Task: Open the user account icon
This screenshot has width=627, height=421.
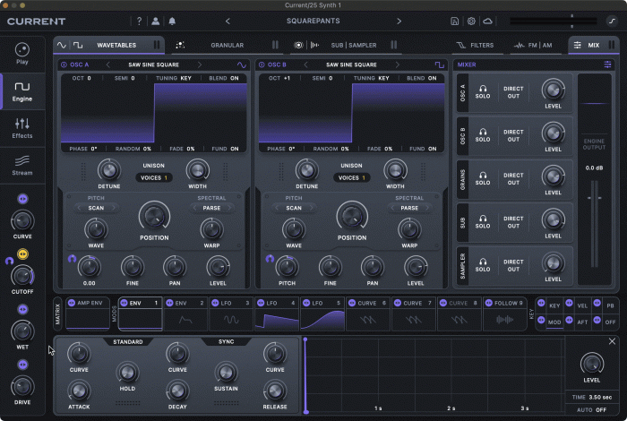Action: click(x=156, y=21)
